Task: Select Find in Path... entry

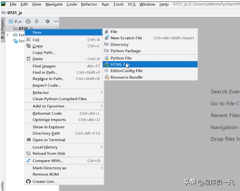Action: pyautogui.click(x=64, y=72)
